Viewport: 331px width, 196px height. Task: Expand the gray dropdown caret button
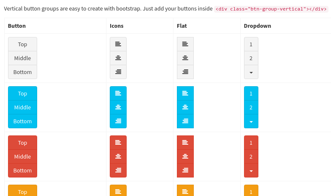[x=251, y=72]
